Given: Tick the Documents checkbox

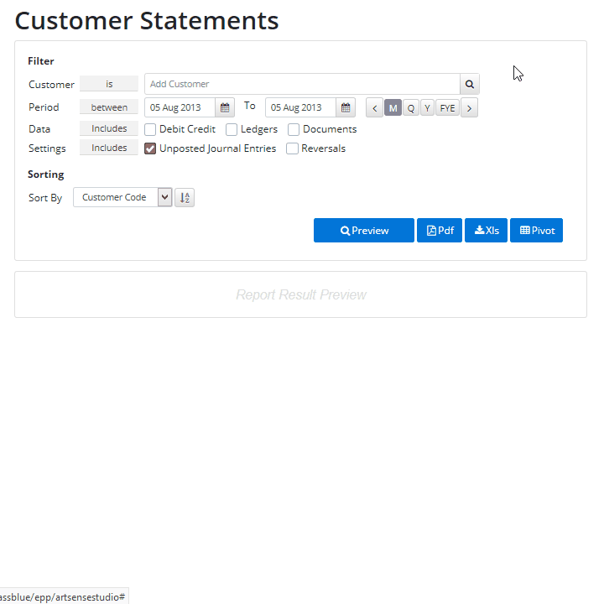Looking at the screenshot, I should point(294,129).
